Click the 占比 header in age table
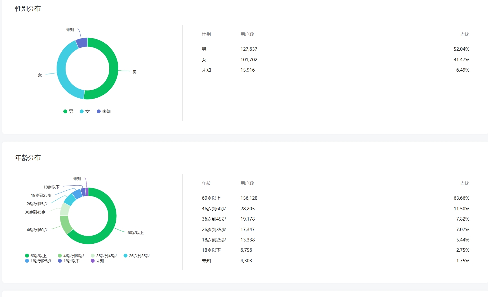Image resolution: width=488 pixels, height=297 pixels. click(465, 183)
